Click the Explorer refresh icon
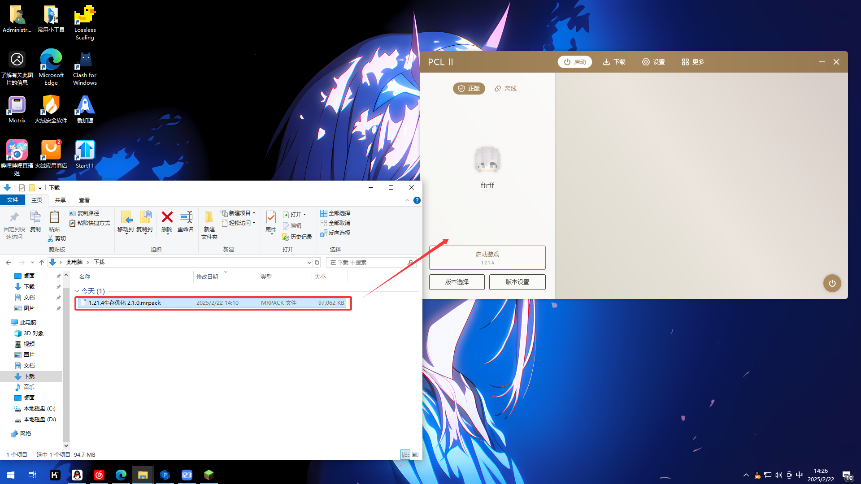This screenshot has width=861, height=484. pos(317,262)
